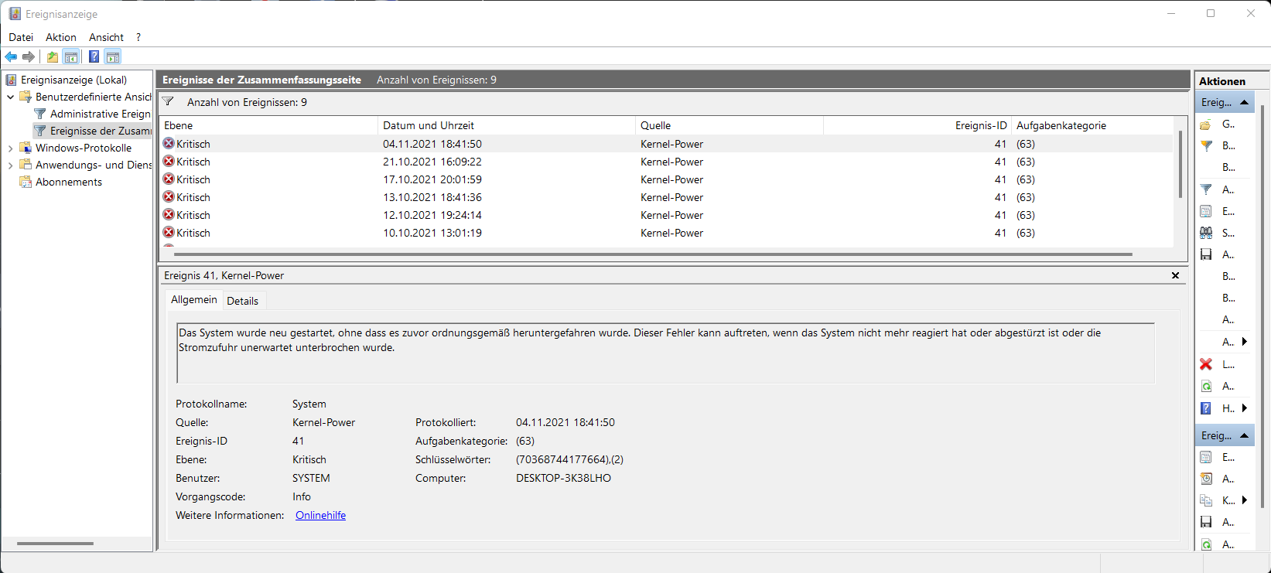This screenshot has height=573, width=1271.
Task: Click the folder Up-one-level toolbar icon
Action: coord(52,56)
